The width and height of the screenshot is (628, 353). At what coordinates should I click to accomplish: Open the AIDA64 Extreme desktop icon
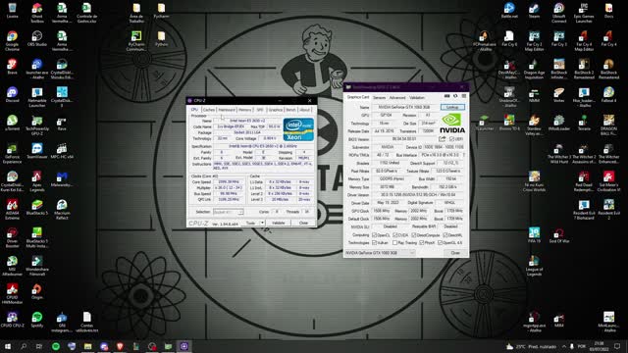pos(12,210)
